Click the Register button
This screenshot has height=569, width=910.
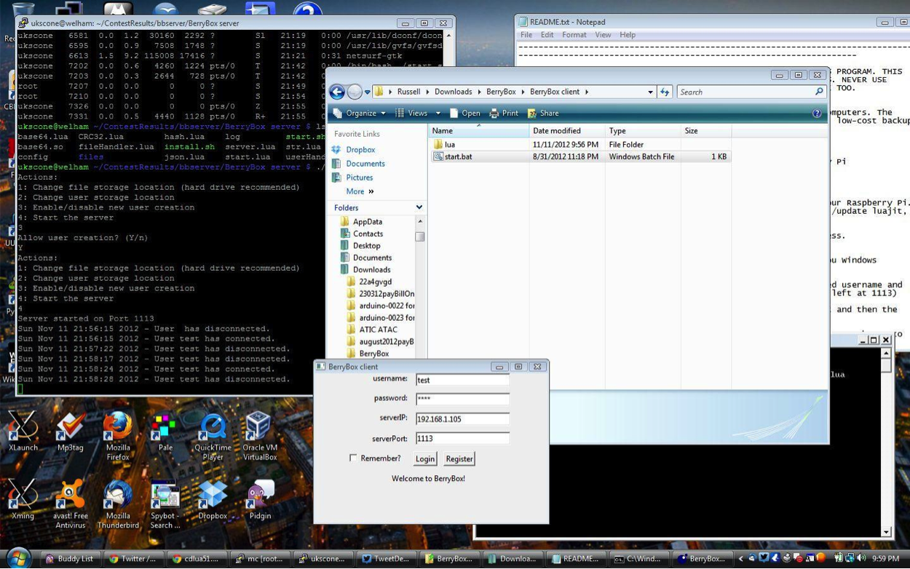coord(459,459)
